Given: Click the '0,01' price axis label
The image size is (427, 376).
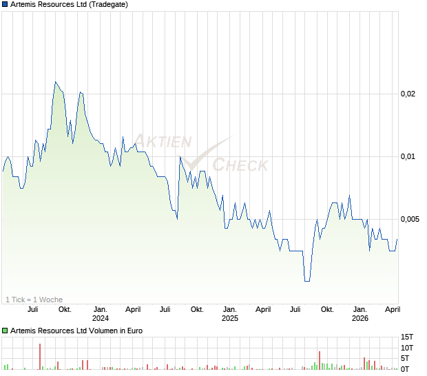Looking at the screenshot, I should [408, 156].
